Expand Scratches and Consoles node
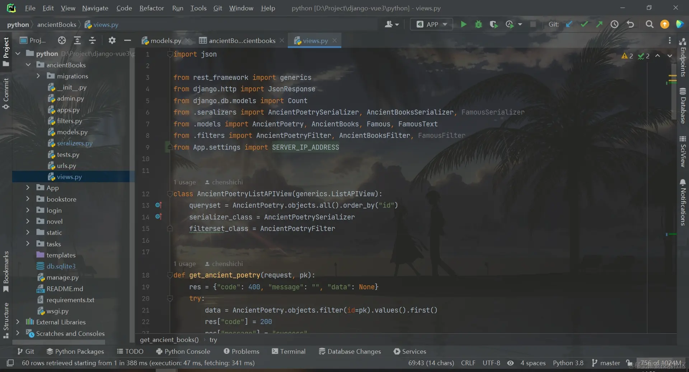Screen dimensions: 689x372 [x=18, y=333]
